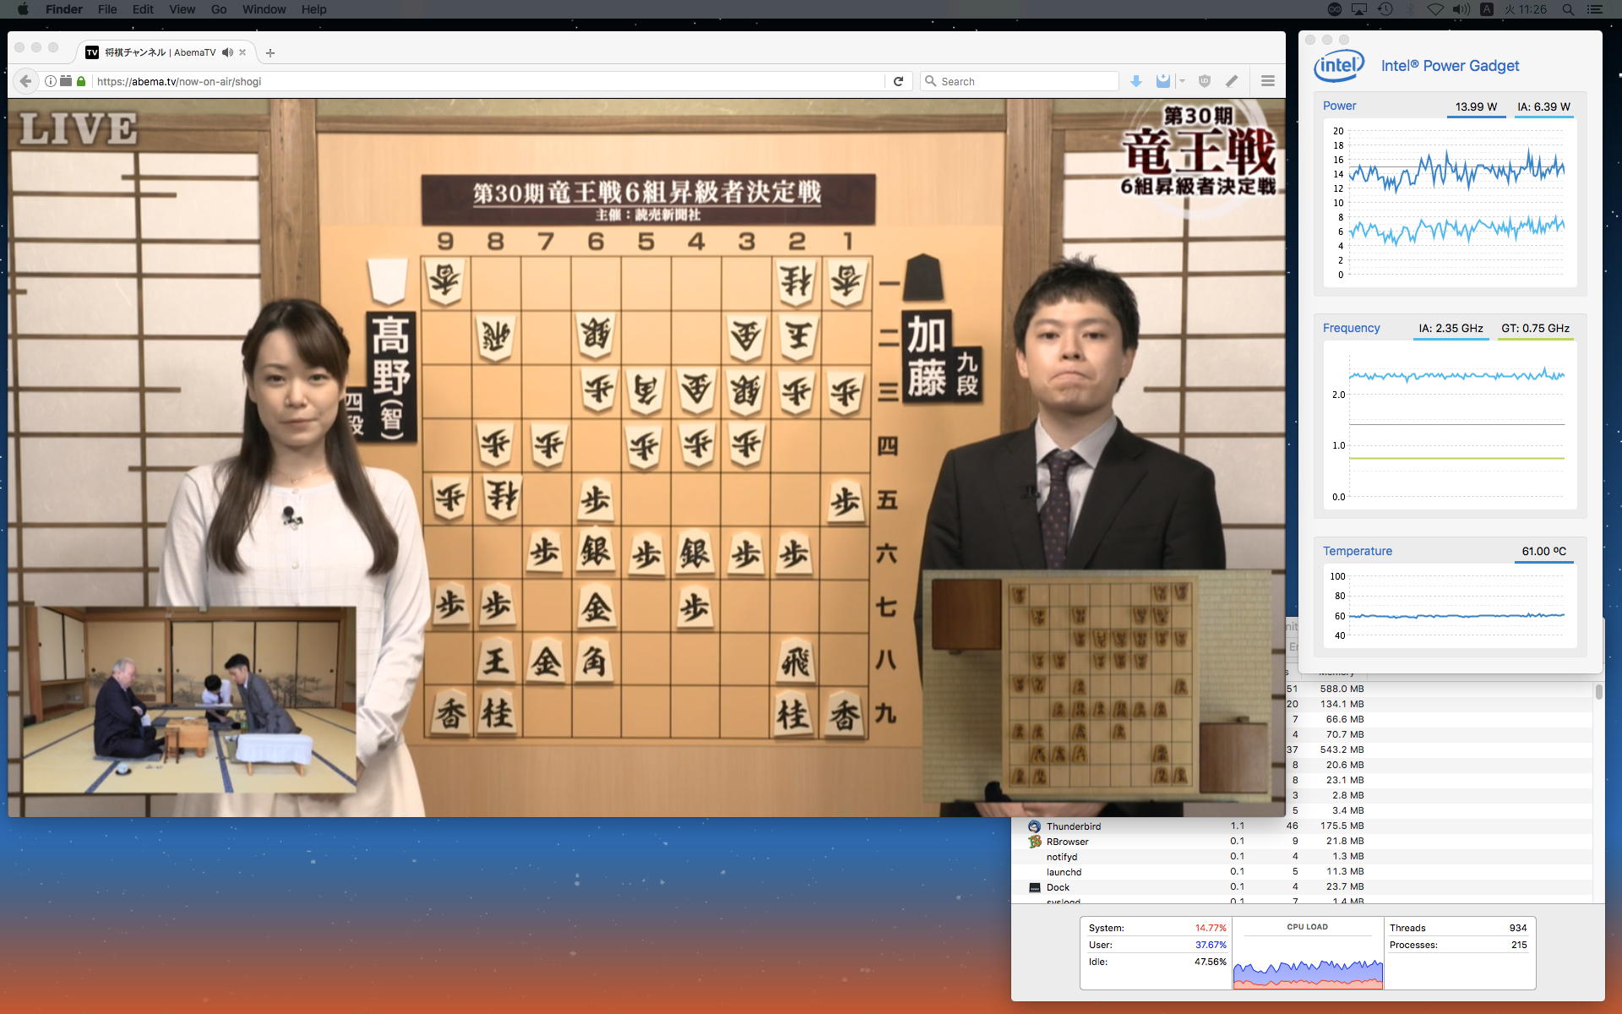The image size is (1622, 1014).
Task: Open Notification Center list icon
Action: [x=1595, y=9]
